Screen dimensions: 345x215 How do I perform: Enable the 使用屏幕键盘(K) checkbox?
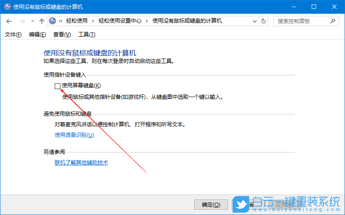click(57, 86)
